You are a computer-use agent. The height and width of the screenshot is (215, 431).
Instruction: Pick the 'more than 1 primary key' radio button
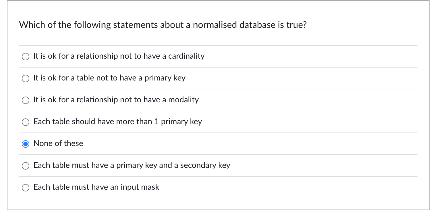click(26, 122)
